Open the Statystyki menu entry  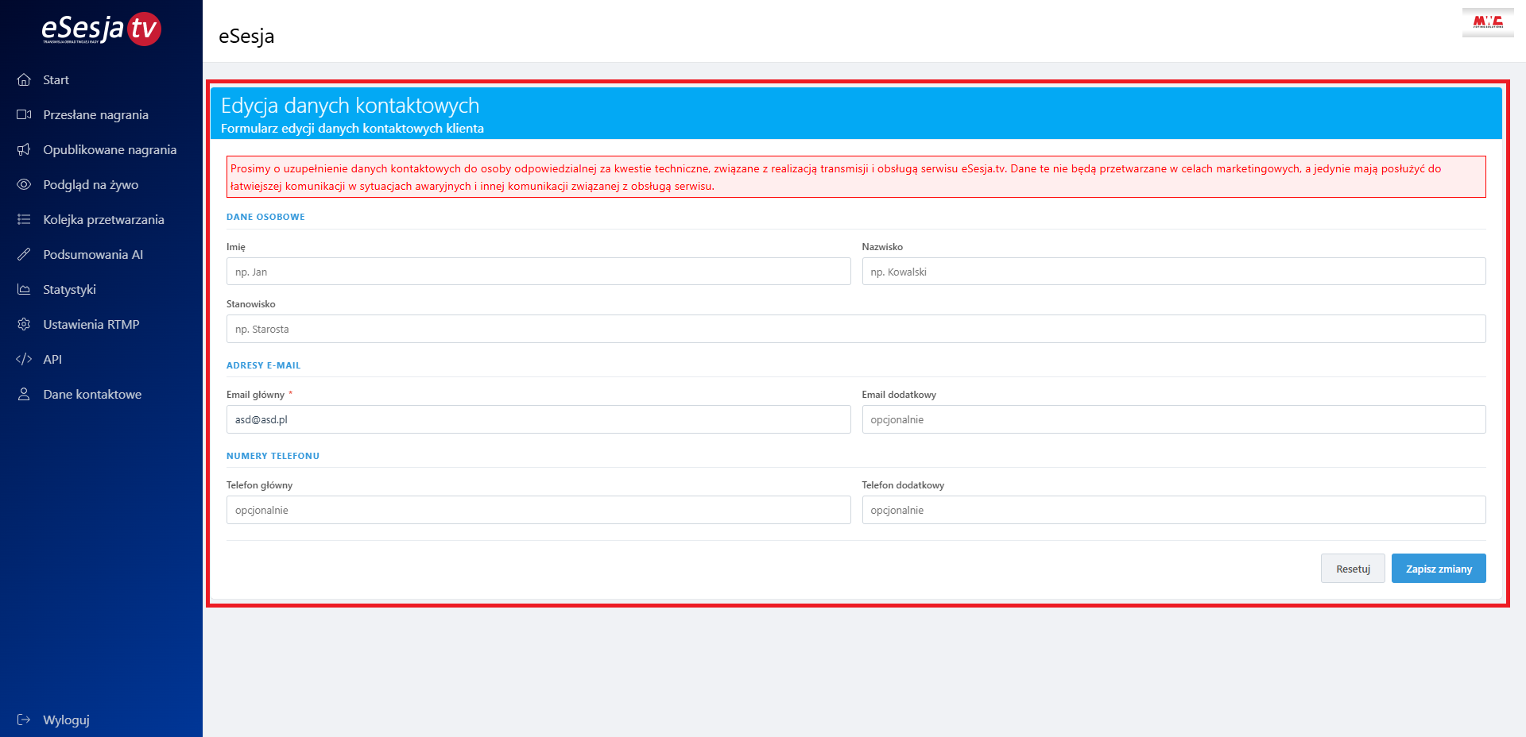pyautogui.click(x=69, y=289)
